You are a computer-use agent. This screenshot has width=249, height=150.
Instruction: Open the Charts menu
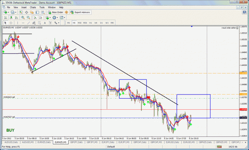pos(33,7)
